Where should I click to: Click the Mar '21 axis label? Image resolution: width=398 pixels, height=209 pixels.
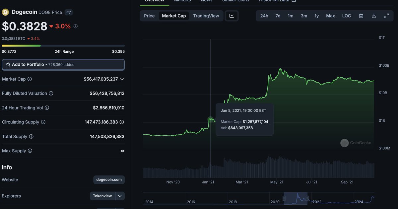point(242,182)
